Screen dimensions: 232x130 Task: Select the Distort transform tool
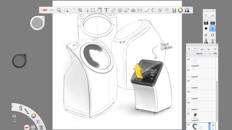pos(93,10)
